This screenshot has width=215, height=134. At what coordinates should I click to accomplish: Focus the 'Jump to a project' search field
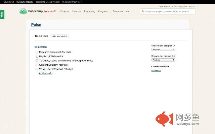168,11
